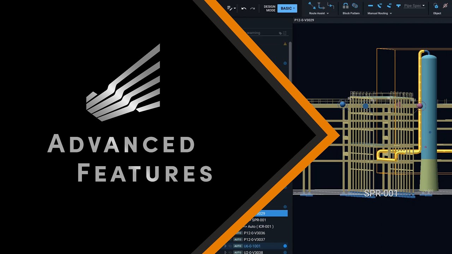Image resolution: width=452 pixels, height=254 pixels.
Task: Click the AUTO badge of U6-0-1001
Action: pyautogui.click(x=238, y=246)
